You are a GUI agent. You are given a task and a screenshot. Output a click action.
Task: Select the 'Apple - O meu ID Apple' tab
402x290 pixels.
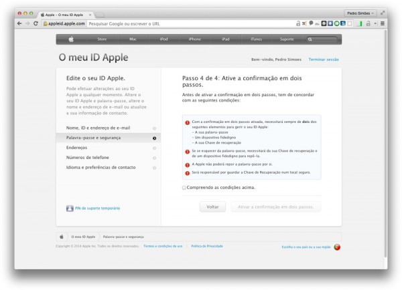66,15
